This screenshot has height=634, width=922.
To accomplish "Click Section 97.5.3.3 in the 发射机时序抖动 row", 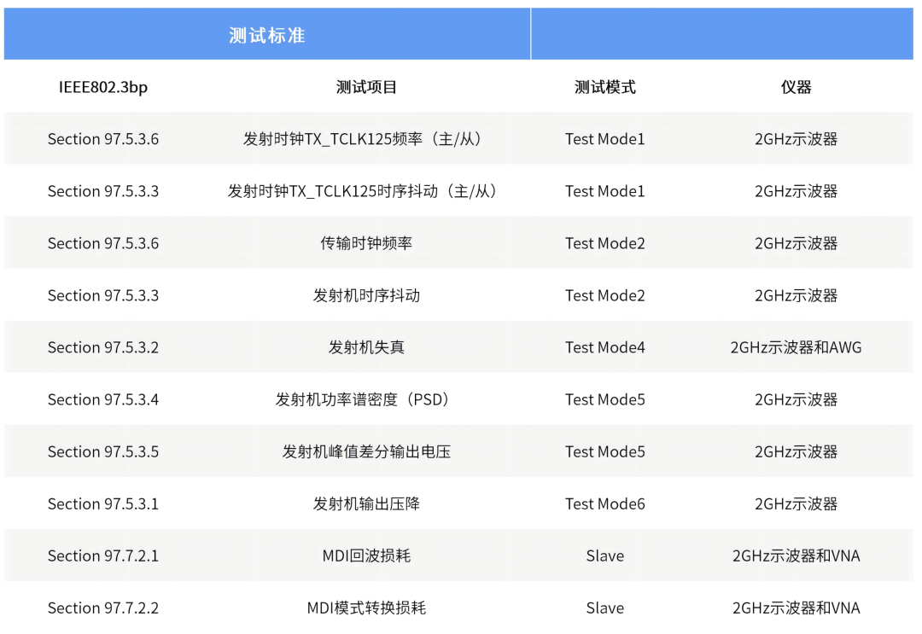I will pyautogui.click(x=103, y=295).
